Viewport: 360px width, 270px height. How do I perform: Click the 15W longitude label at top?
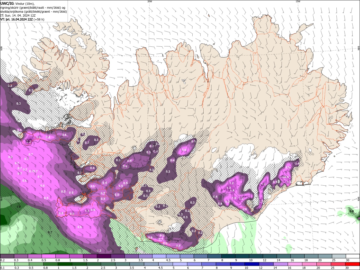298,1
